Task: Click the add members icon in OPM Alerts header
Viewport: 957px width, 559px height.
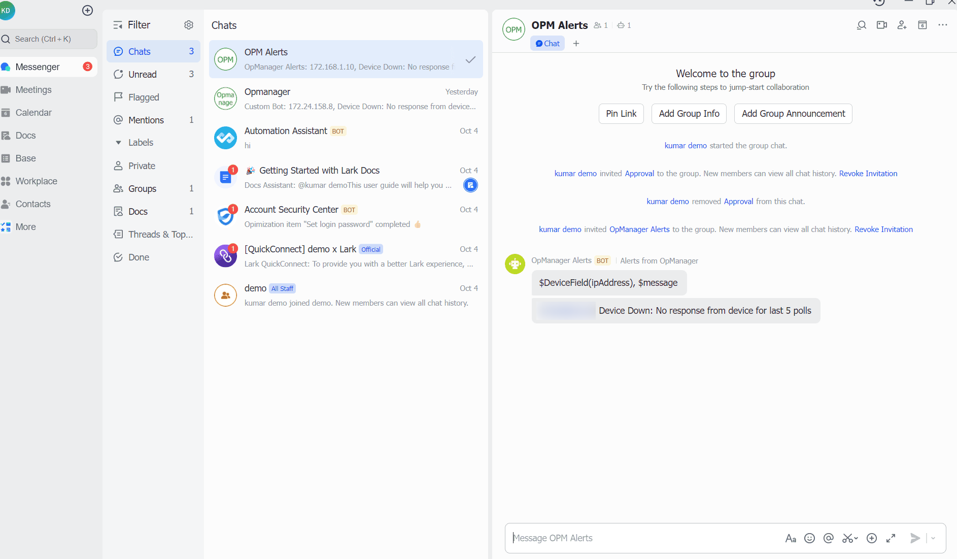Action: [902, 24]
